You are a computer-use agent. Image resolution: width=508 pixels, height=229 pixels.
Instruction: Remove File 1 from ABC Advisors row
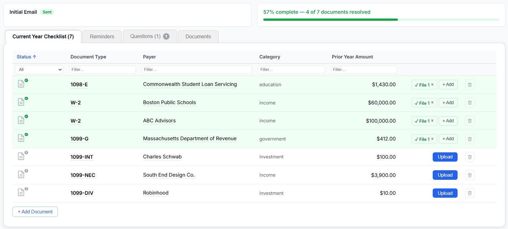click(432, 121)
